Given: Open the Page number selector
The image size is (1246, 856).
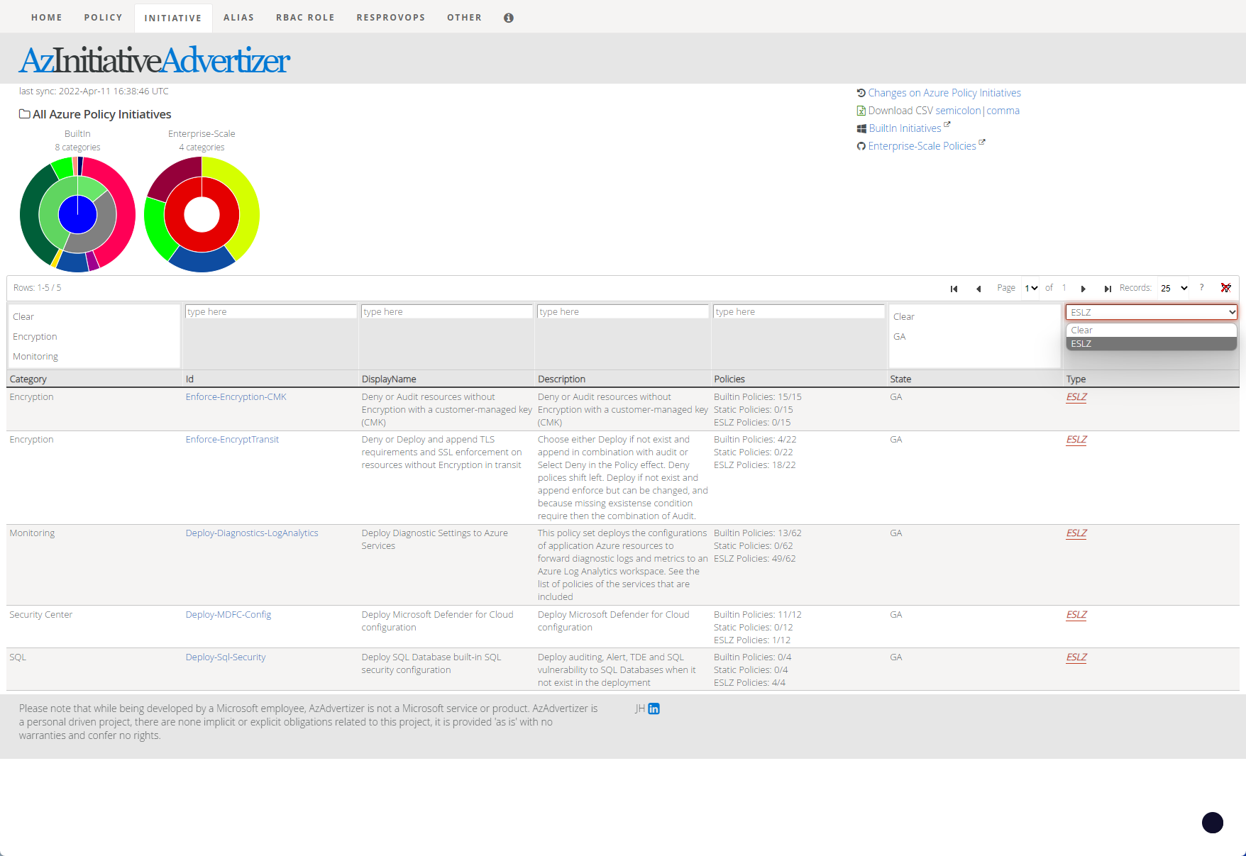Looking at the screenshot, I should (x=1030, y=288).
